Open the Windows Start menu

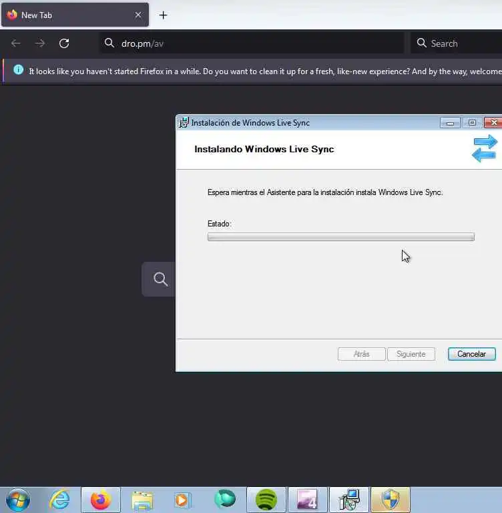18,500
